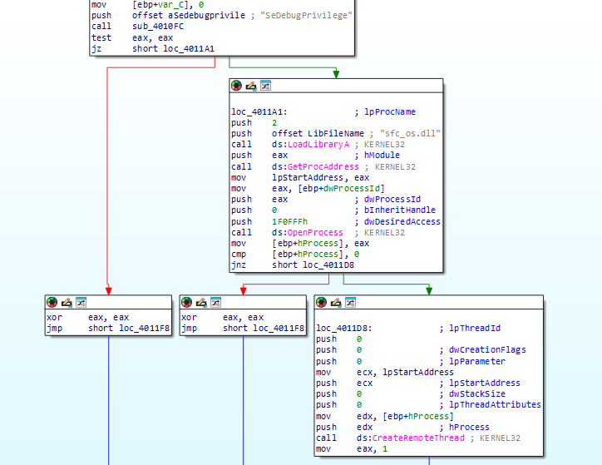The image size is (602, 465).
Task: Click the loc_4011D8: label
Action: point(344,328)
